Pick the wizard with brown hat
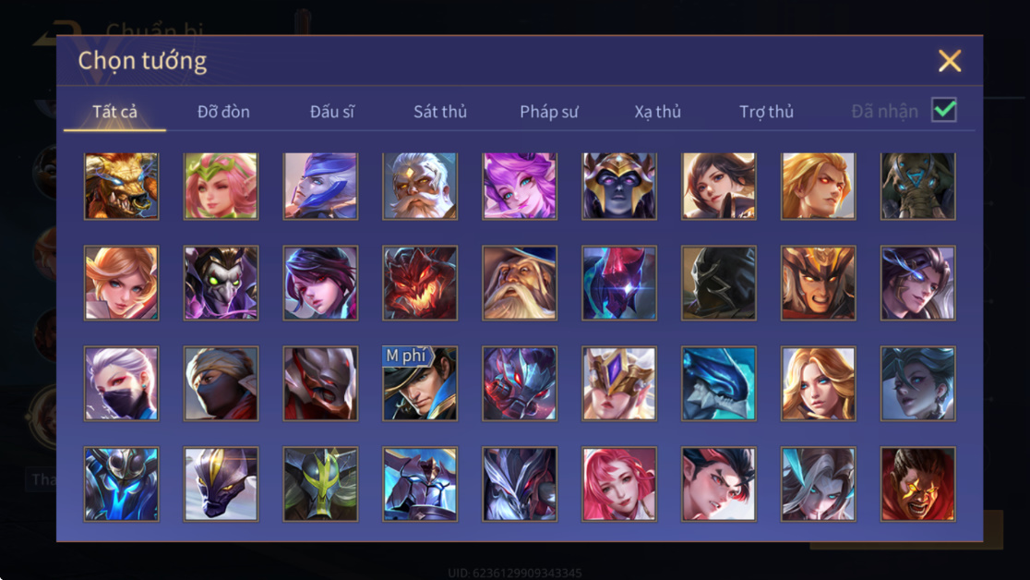This screenshot has width=1030, height=580. 520,283
